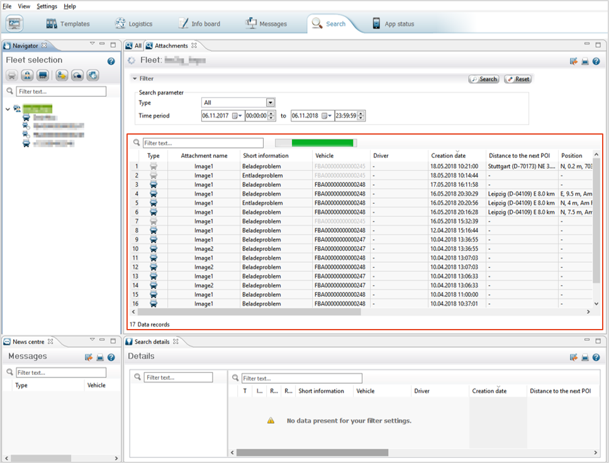The height and width of the screenshot is (463, 609).
Task: Click the speech bubble icon in Fleet selection
Action: pos(77,75)
